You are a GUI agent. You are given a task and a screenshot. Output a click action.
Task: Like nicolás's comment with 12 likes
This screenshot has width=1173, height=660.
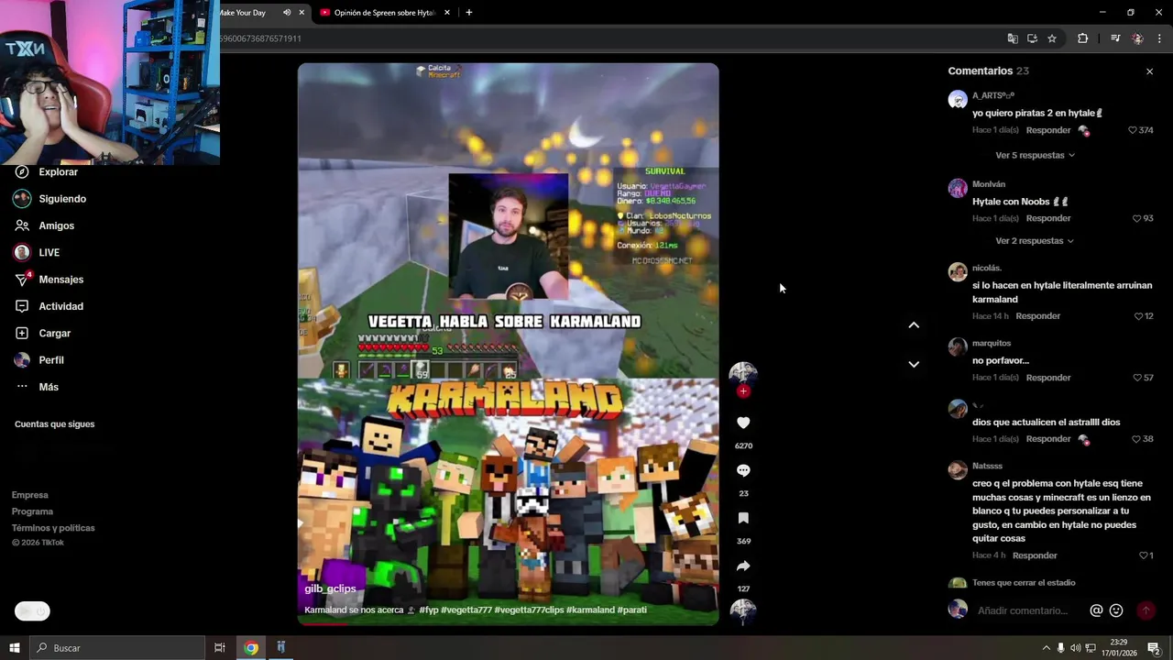click(x=1138, y=316)
